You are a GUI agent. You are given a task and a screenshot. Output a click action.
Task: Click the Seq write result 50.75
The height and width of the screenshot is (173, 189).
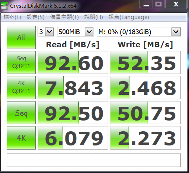point(145,113)
